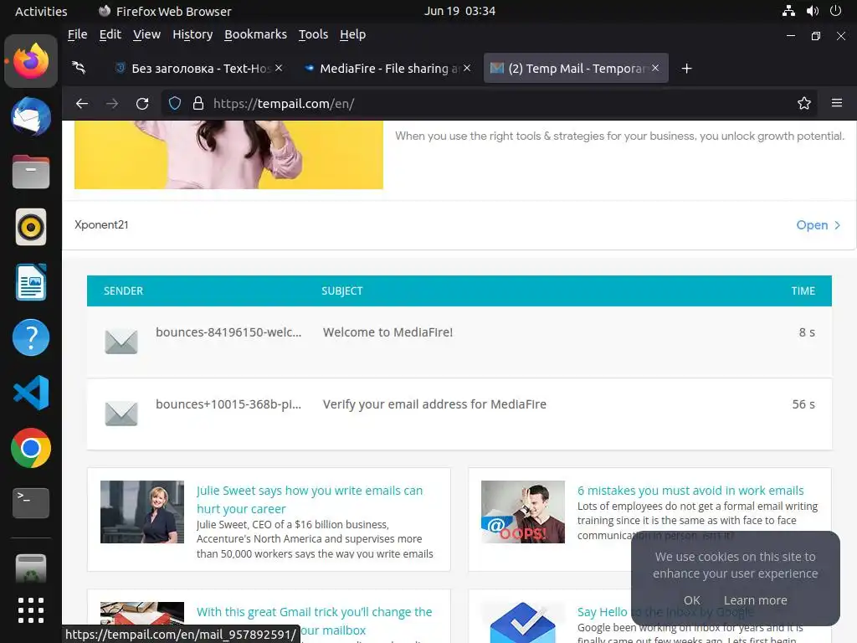Close the MediaFire tab

pyautogui.click(x=467, y=68)
